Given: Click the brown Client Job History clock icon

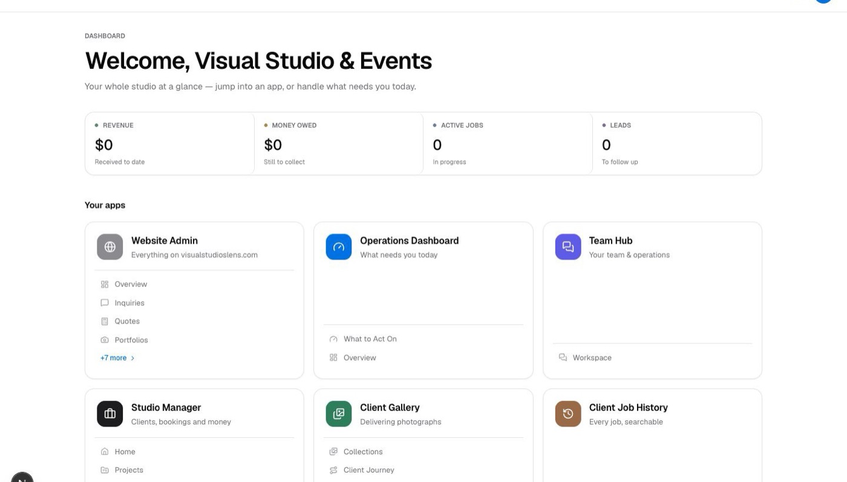Looking at the screenshot, I should (567, 414).
